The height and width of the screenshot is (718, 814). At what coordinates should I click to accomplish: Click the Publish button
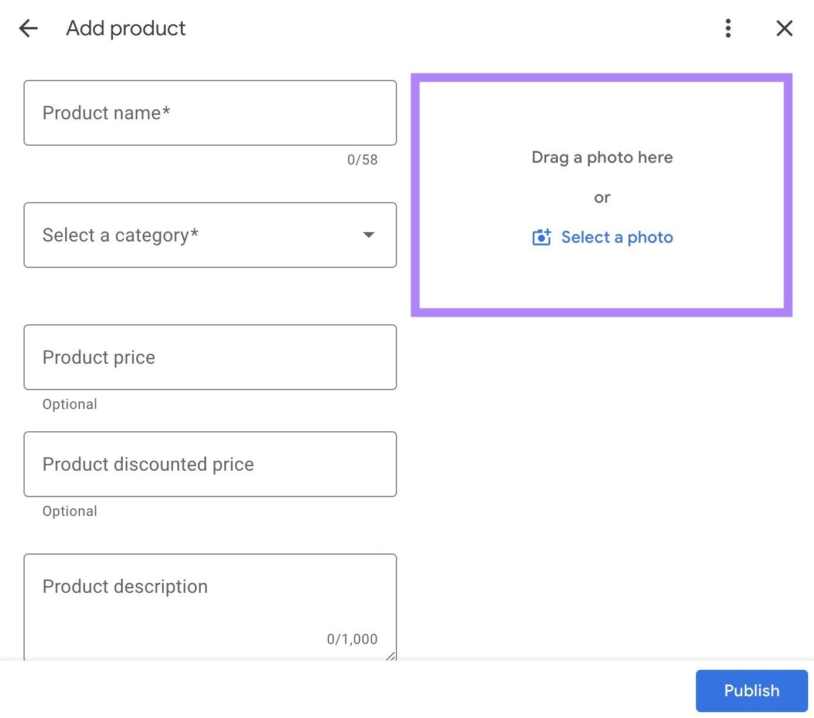pyautogui.click(x=752, y=690)
